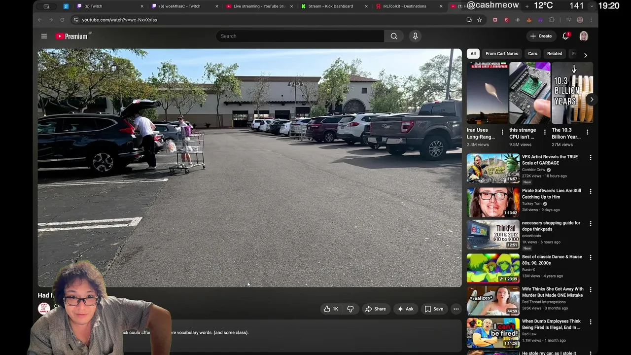Open options for VFX Artist GARBAGE video
Screen dimensions: 631x355
click(x=591, y=157)
